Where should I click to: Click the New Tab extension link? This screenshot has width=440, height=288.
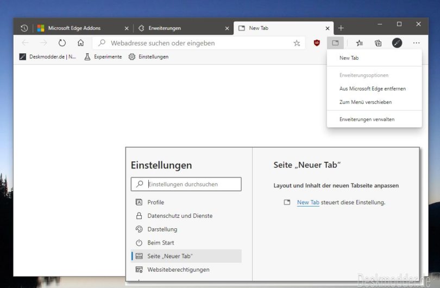tap(308, 202)
